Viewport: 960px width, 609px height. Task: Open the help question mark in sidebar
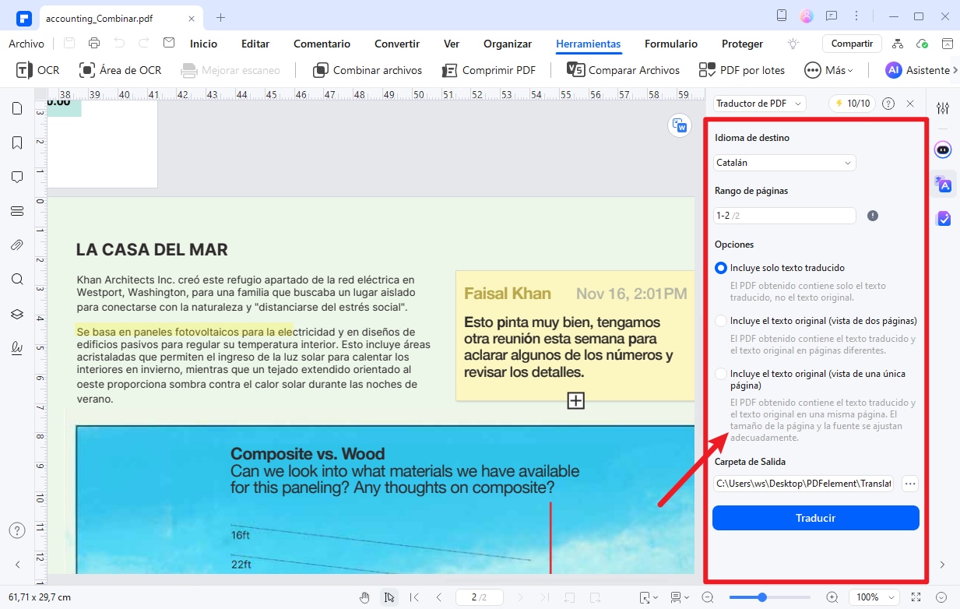17,530
